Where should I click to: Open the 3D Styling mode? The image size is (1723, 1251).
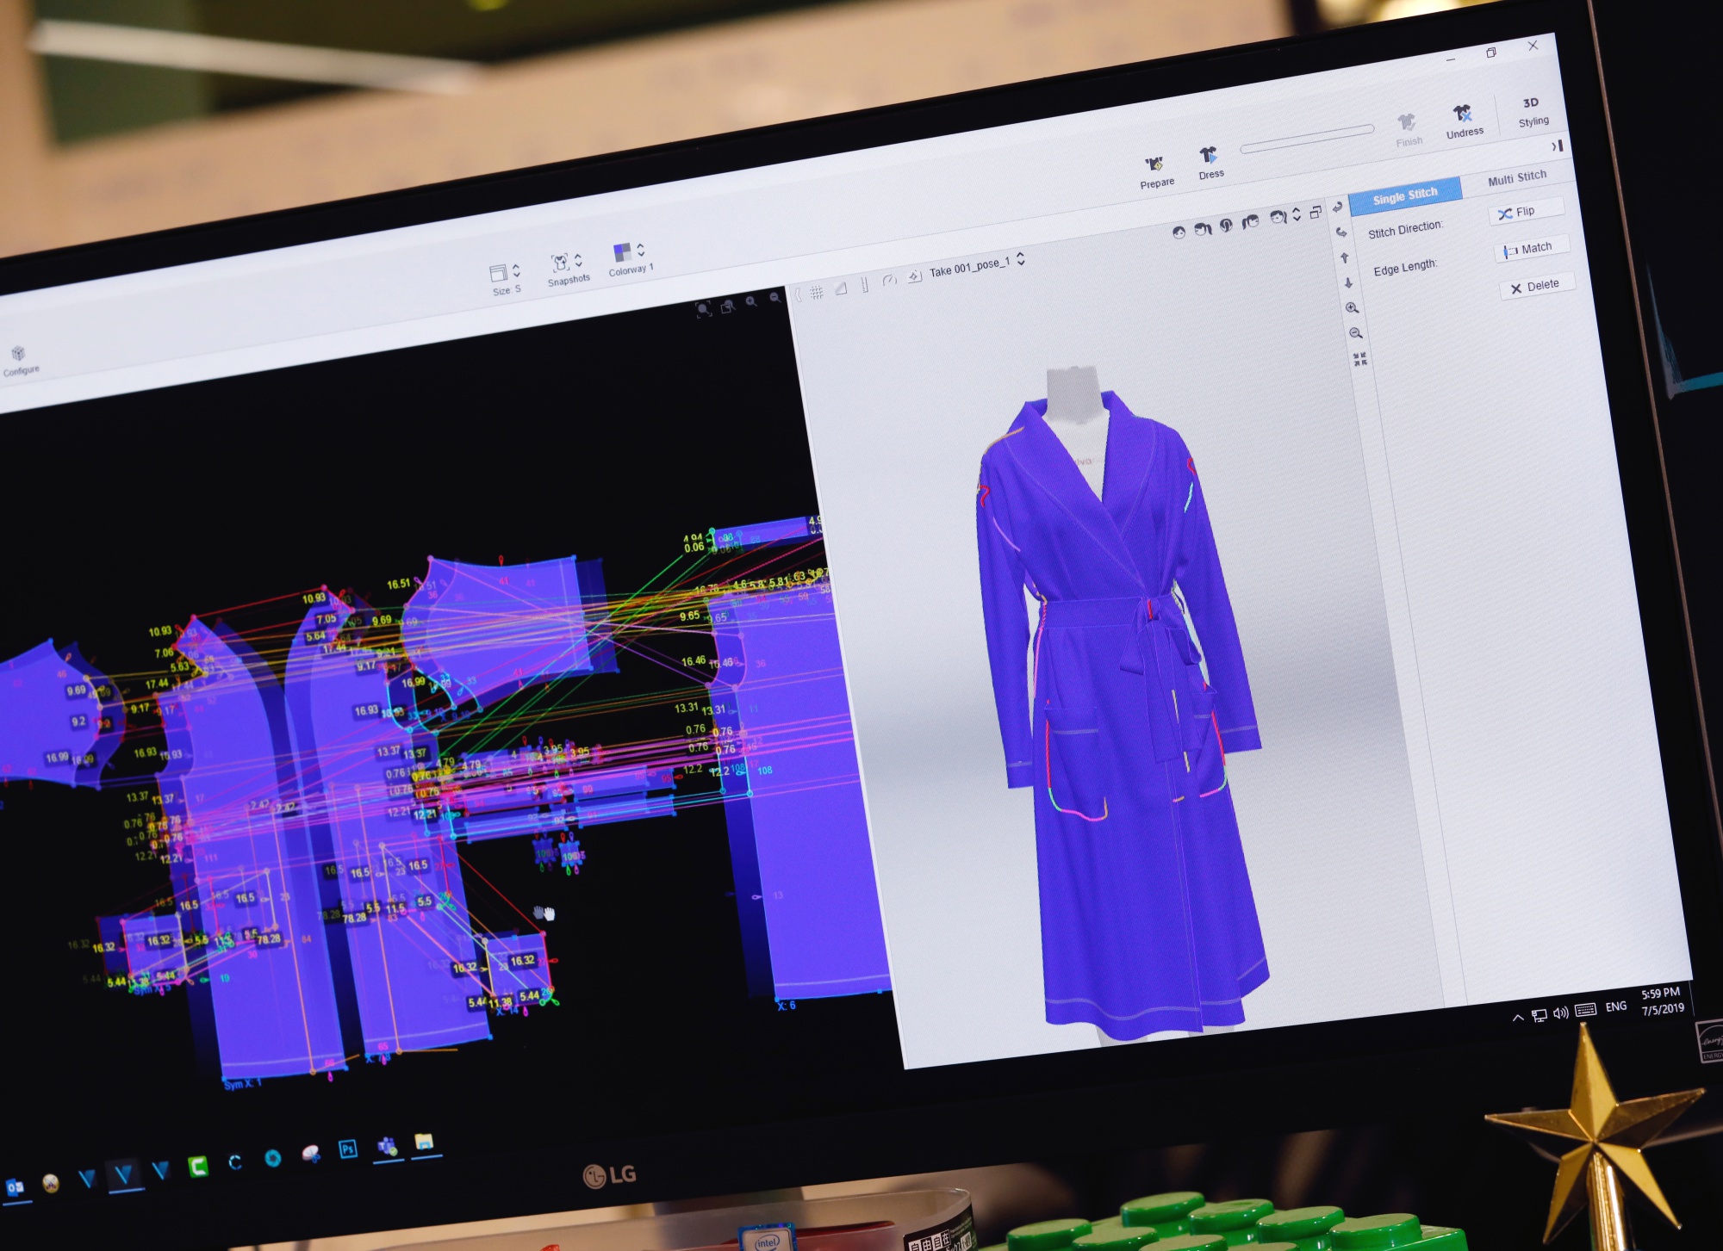tap(1532, 111)
